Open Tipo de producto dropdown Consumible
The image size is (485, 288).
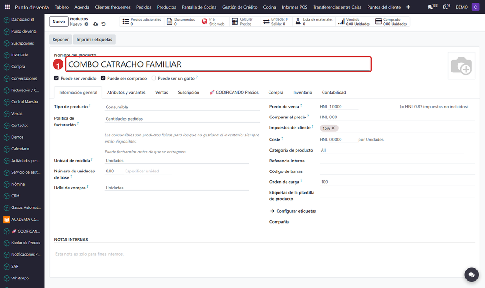click(x=182, y=107)
